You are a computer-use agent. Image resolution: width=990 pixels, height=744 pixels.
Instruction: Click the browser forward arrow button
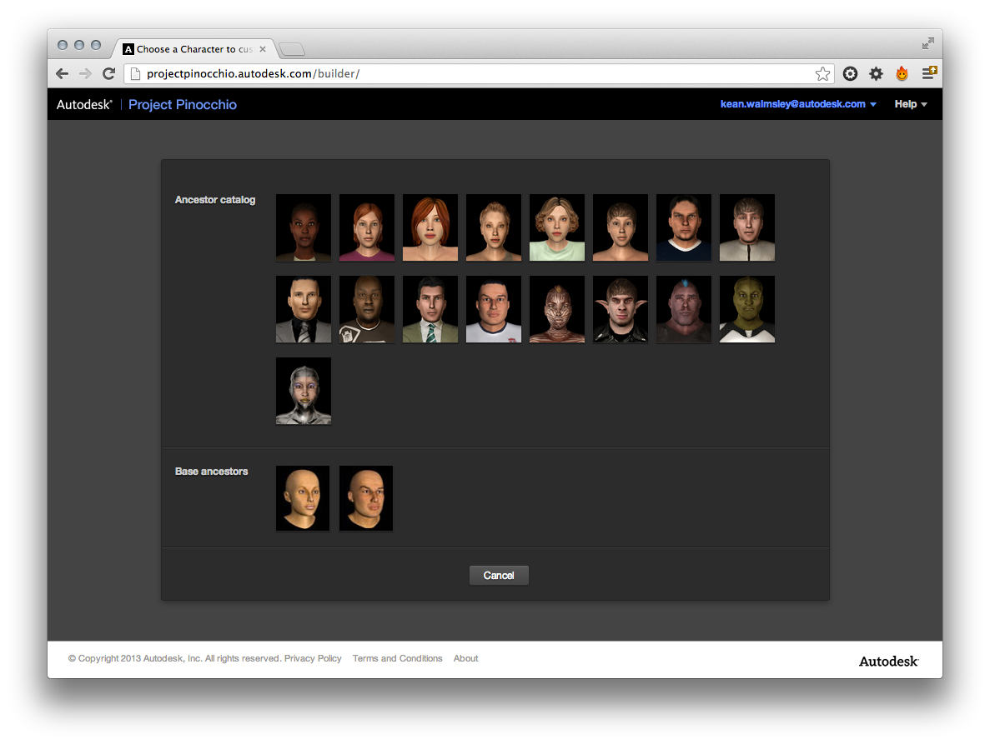click(x=85, y=73)
